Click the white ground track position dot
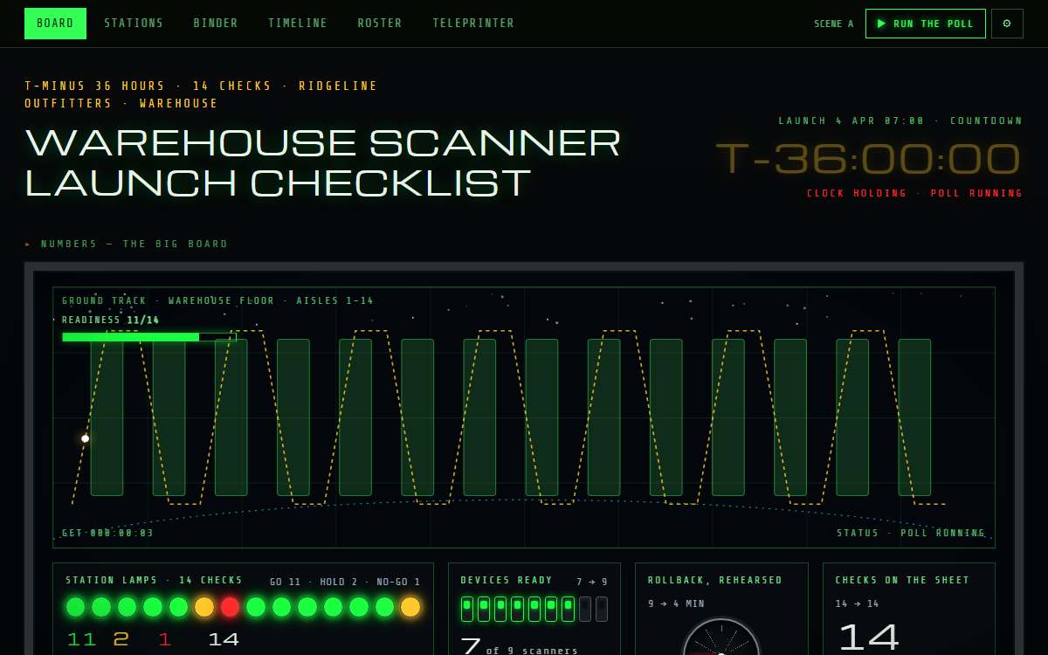This screenshot has height=655, width=1048. pyautogui.click(x=85, y=438)
